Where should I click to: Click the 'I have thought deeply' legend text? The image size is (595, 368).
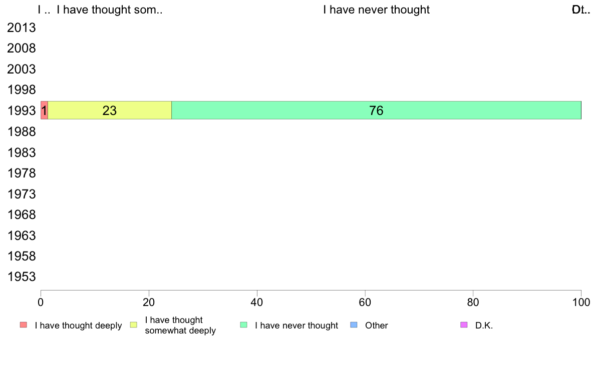pos(78,325)
